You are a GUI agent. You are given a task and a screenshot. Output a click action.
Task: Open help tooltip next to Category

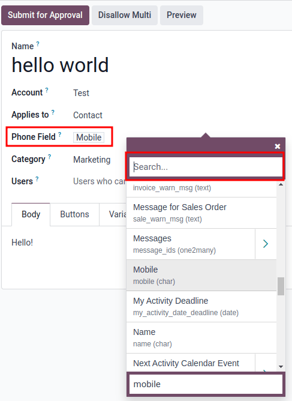click(x=50, y=157)
